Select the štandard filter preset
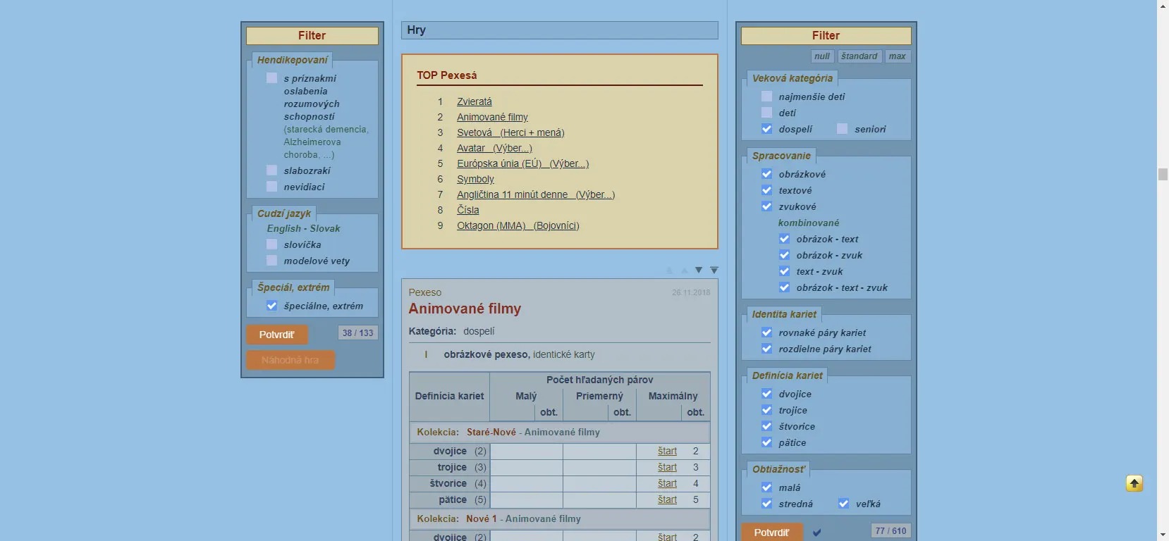1169x541 pixels. pyautogui.click(x=859, y=56)
